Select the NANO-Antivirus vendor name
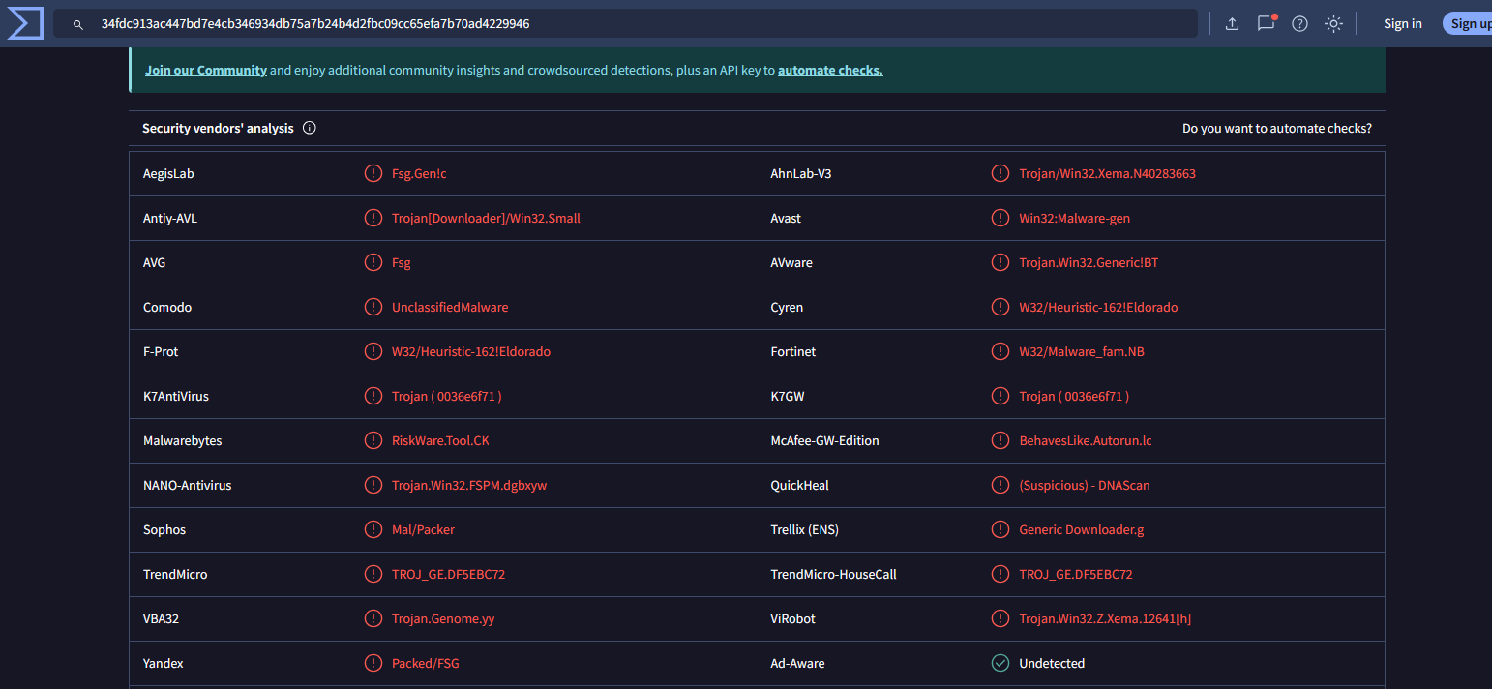The height and width of the screenshot is (689, 1492). [x=188, y=485]
